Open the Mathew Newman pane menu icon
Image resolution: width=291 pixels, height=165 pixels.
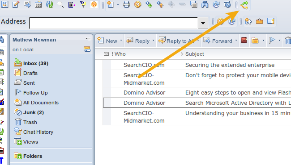(x=88, y=39)
